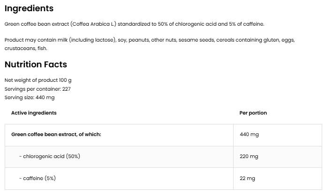Click the "Servings per container: 227" line
Viewport: 325px width, 195px height.
click(38, 89)
